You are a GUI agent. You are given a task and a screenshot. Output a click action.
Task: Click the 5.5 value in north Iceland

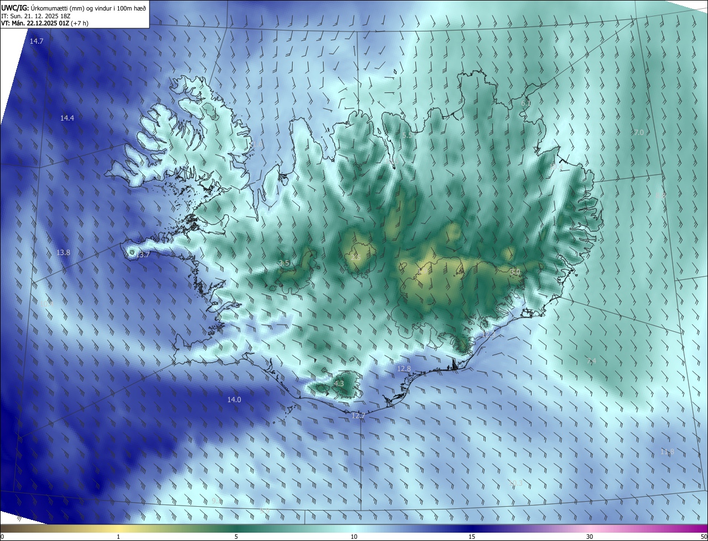click(407, 135)
